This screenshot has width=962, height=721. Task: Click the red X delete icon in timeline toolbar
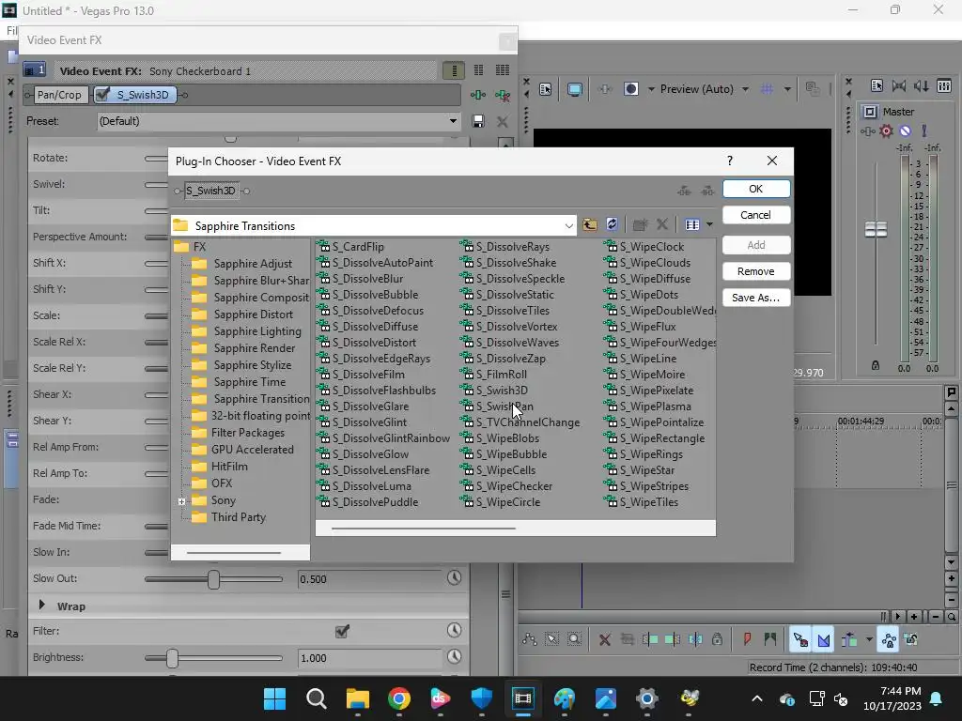pyautogui.click(x=604, y=640)
